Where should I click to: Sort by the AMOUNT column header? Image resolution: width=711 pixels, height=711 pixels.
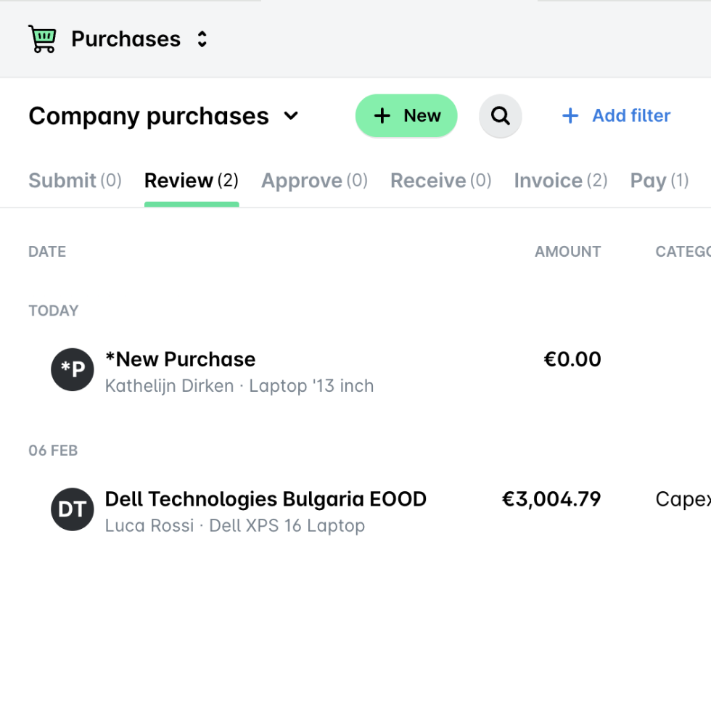(x=567, y=251)
